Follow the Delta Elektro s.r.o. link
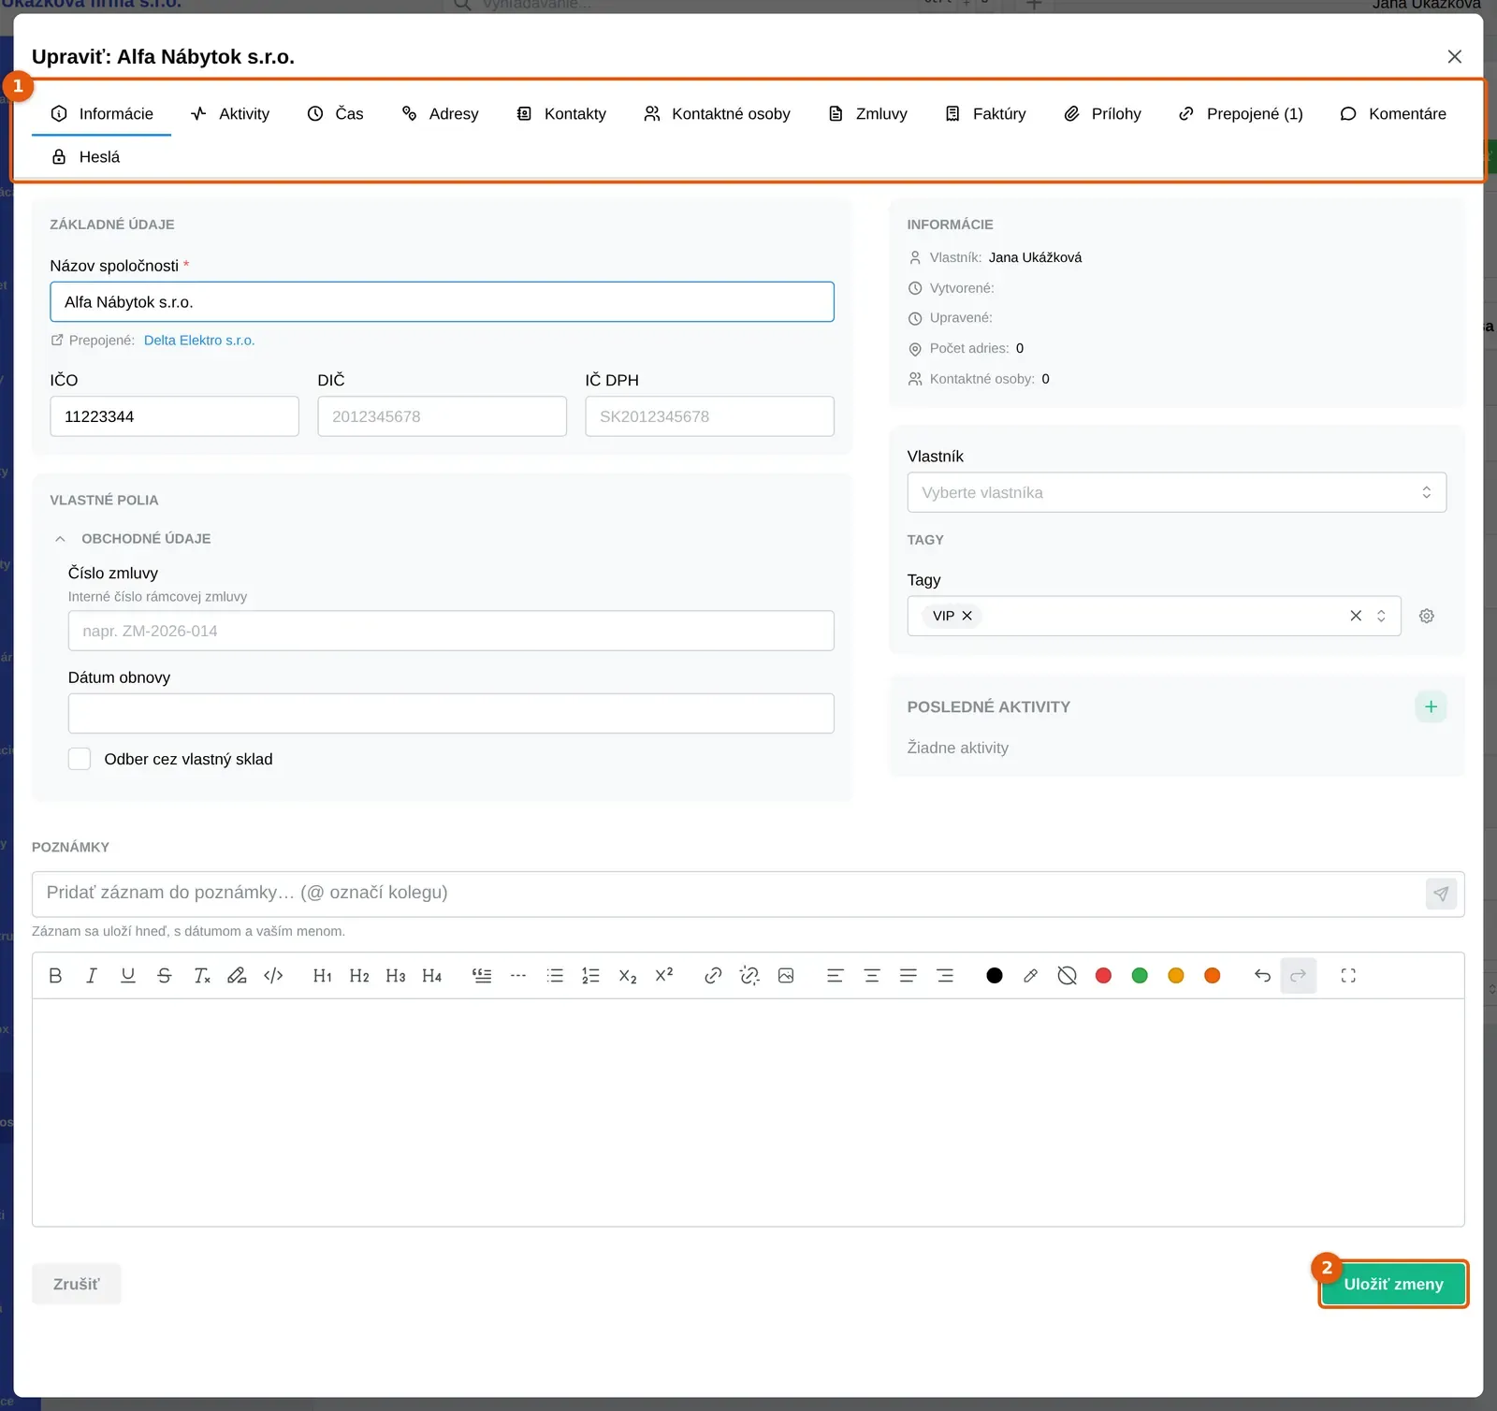The width and height of the screenshot is (1497, 1411). click(x=199, y=341)
